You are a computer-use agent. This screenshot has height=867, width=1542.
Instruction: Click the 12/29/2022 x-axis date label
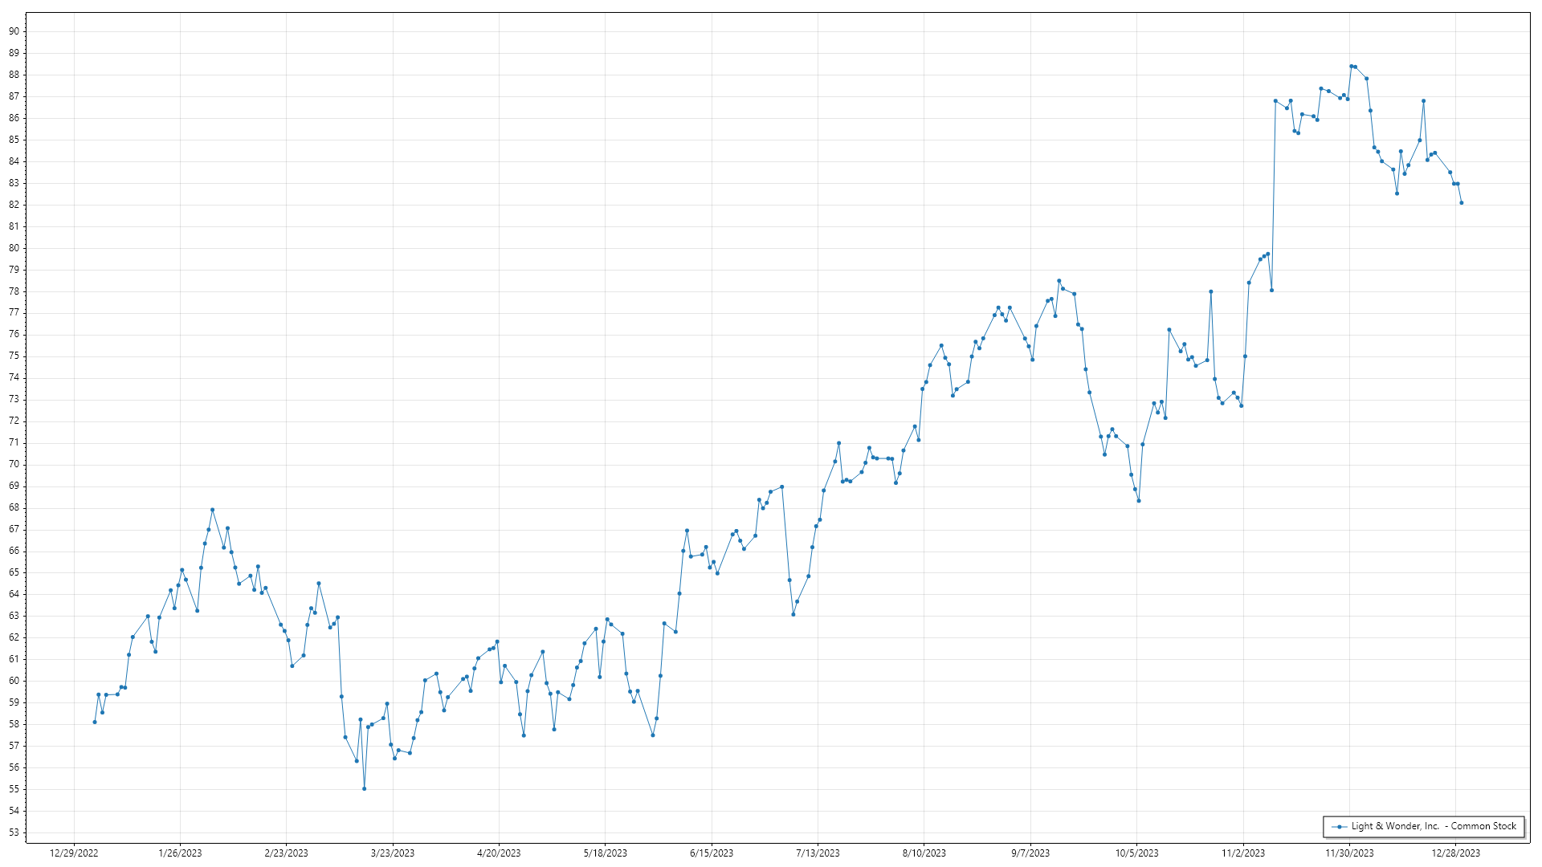pyautogui.click(x=74, y=853)
